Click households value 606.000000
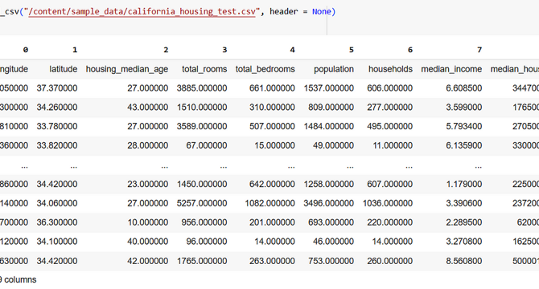 click(390, 88)
